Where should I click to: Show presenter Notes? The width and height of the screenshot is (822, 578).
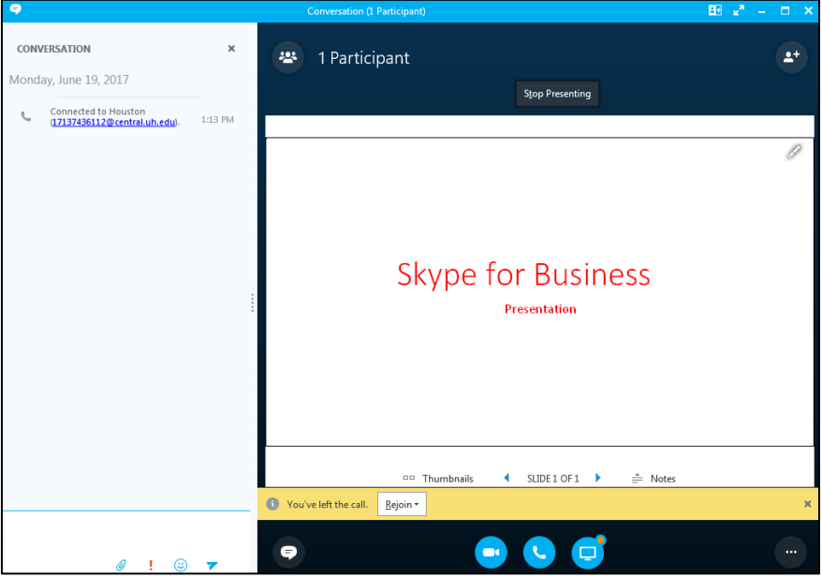(653, 478)
